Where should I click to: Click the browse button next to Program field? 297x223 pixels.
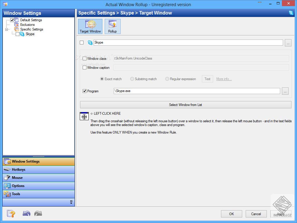point(285,91)
